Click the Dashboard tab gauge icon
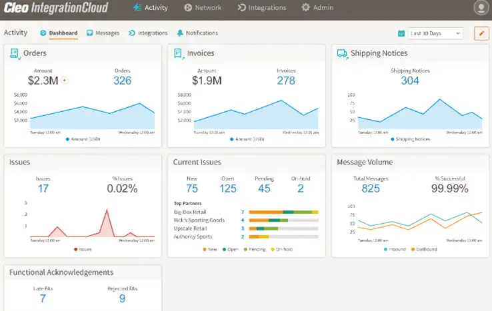The height and width of the screenshot is (311, 492). point(43,33)
